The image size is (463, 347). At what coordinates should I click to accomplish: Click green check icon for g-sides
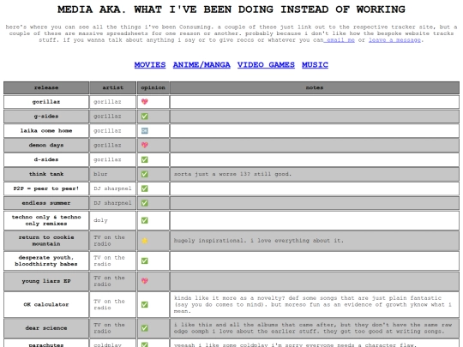(144, 117)
